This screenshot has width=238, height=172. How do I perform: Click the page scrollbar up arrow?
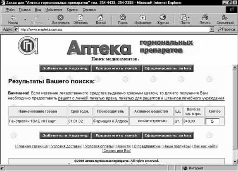click(x=235, y=67)
